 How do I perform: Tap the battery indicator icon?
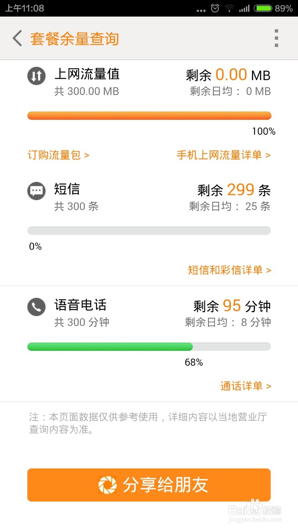click(263, 8)
